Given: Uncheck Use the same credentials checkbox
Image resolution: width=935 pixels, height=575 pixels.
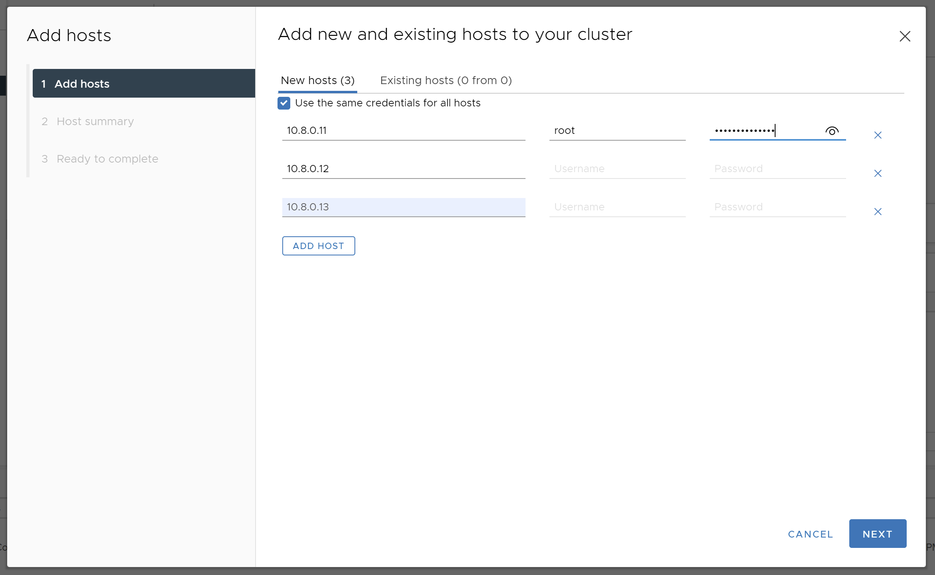Looking at the screenshot, I should pos(284,103).
